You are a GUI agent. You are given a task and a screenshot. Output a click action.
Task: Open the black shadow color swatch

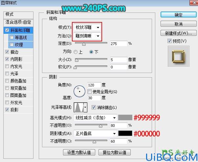click(x=125, y=133)
